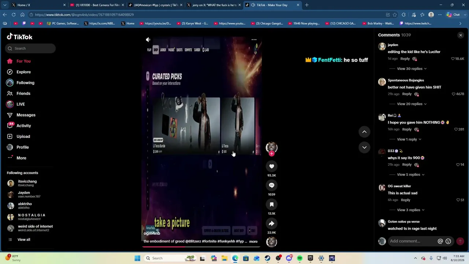The width and height of the screenshot is (469, 264).
Task: Click the TikTok logo
Action: [20, 37]
